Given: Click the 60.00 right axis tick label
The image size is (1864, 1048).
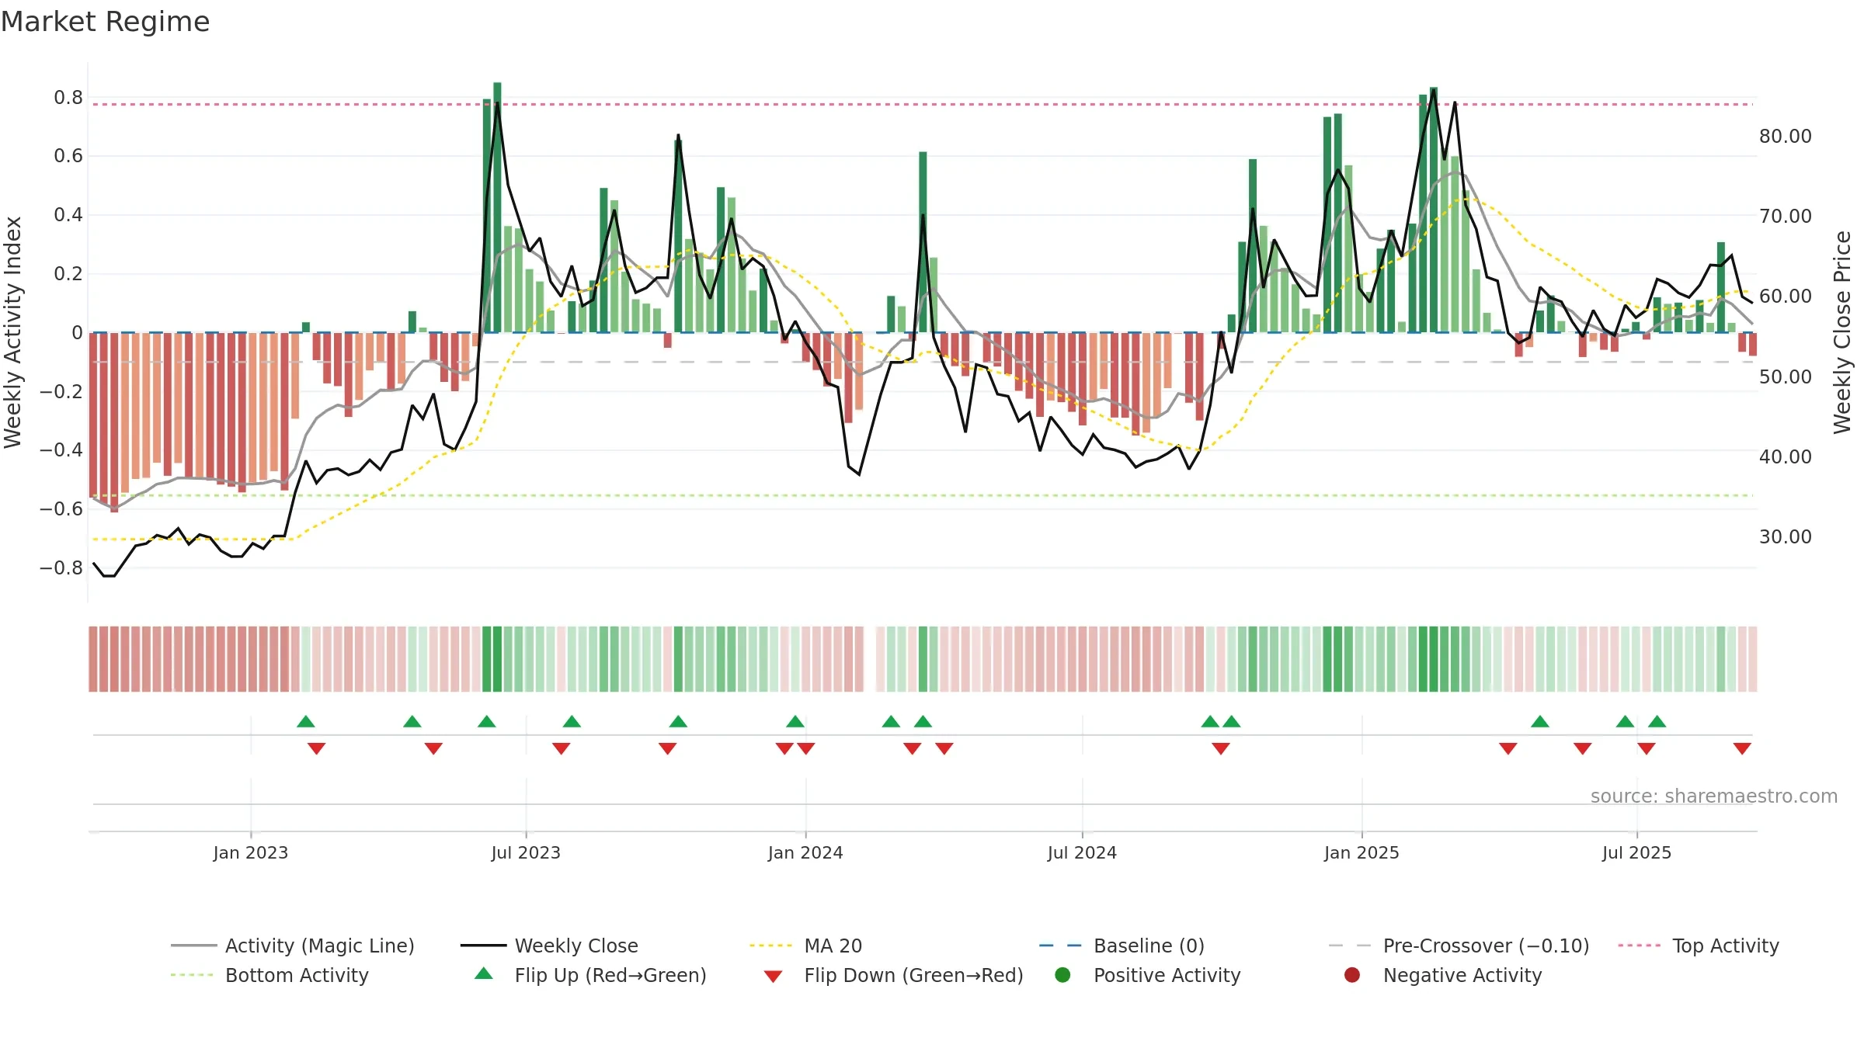Looking at the screenshot, I should coord(1786,296).
